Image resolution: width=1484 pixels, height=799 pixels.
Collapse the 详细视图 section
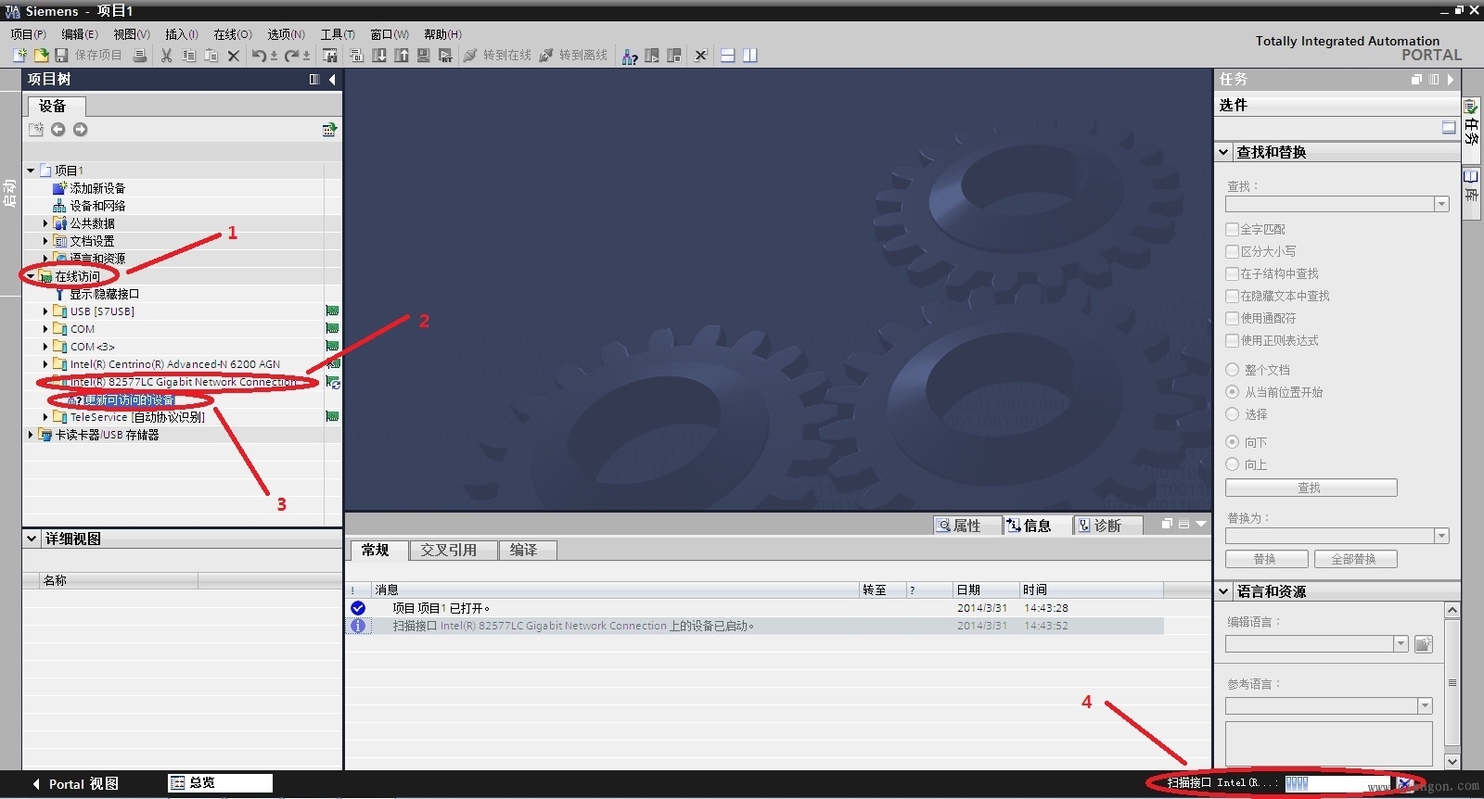pos(32,539)
